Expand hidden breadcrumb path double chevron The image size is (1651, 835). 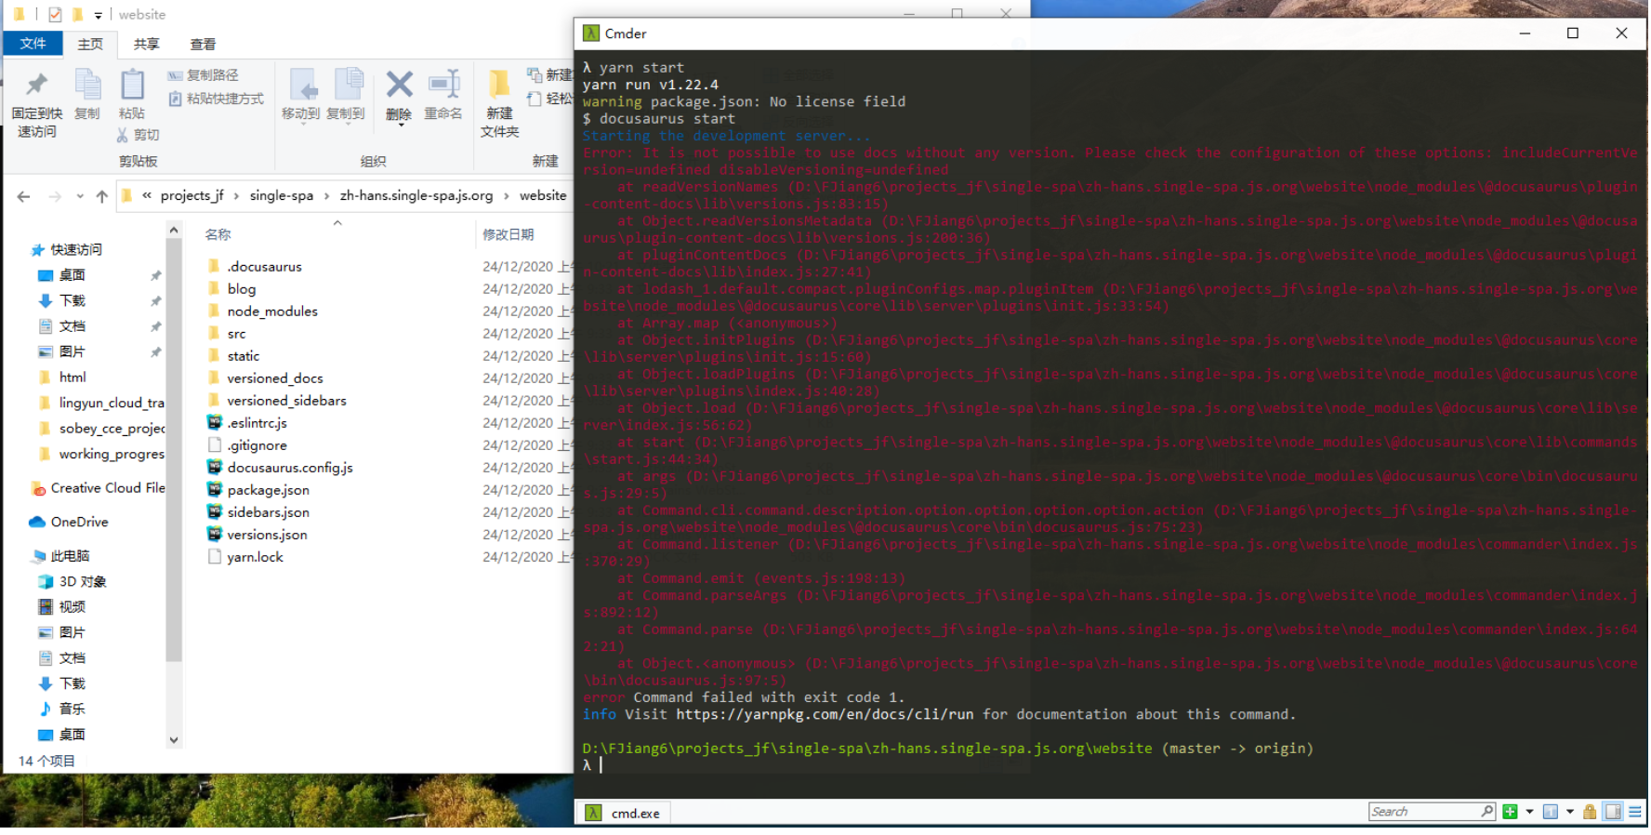[147, 196]
